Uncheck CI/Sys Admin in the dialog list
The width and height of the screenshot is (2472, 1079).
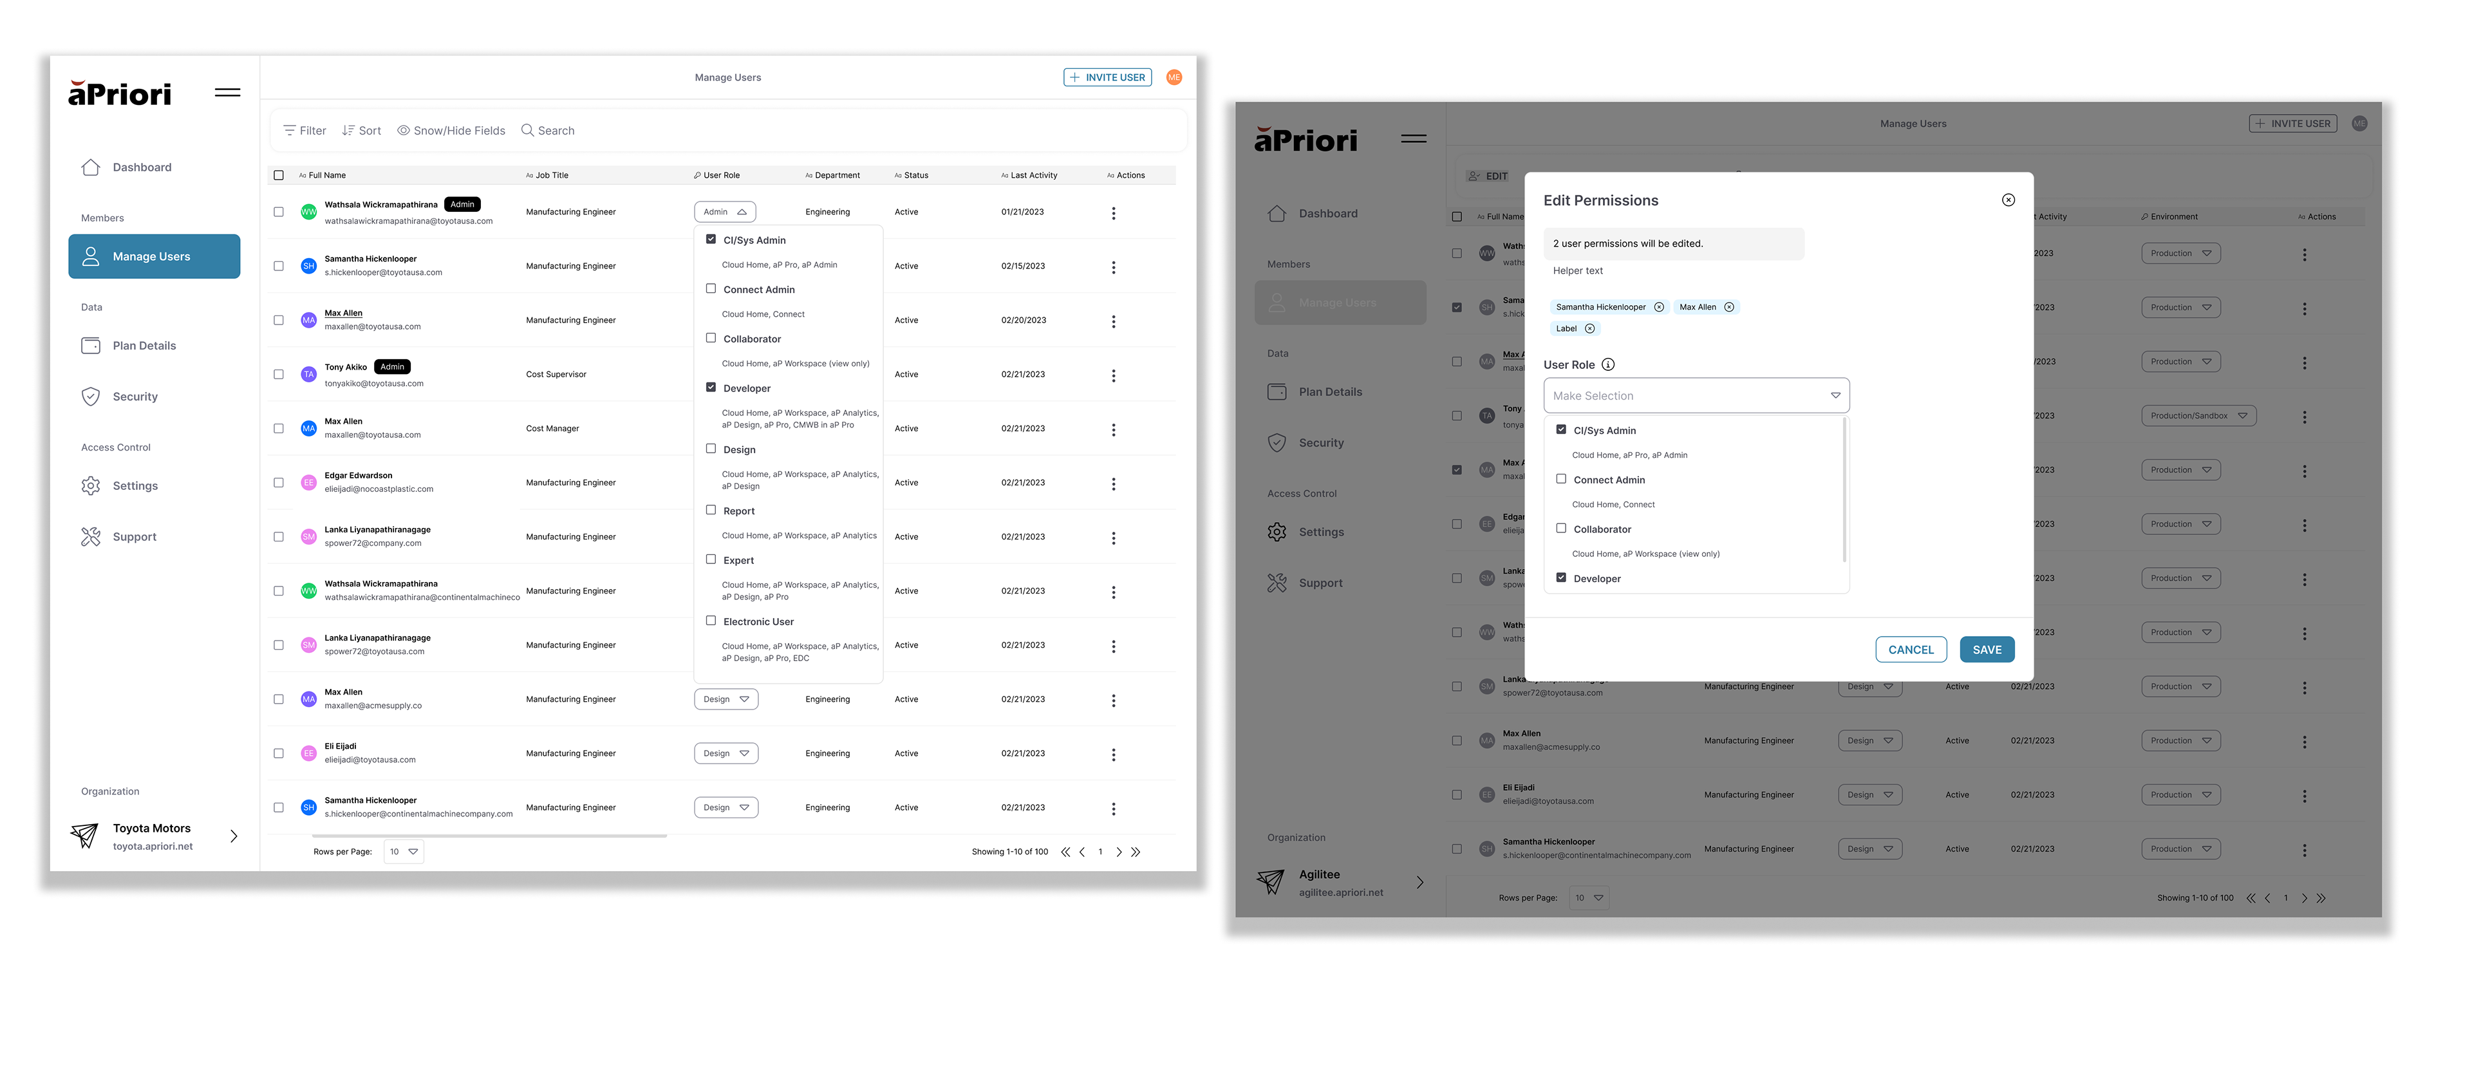click(x=1561, y=429)
